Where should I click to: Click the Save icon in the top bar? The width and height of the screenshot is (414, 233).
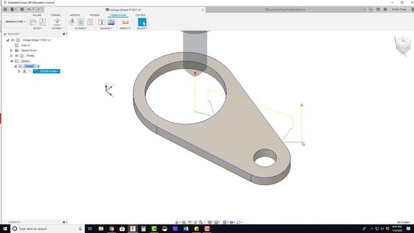pyautogui.click(x=22, y=9)
